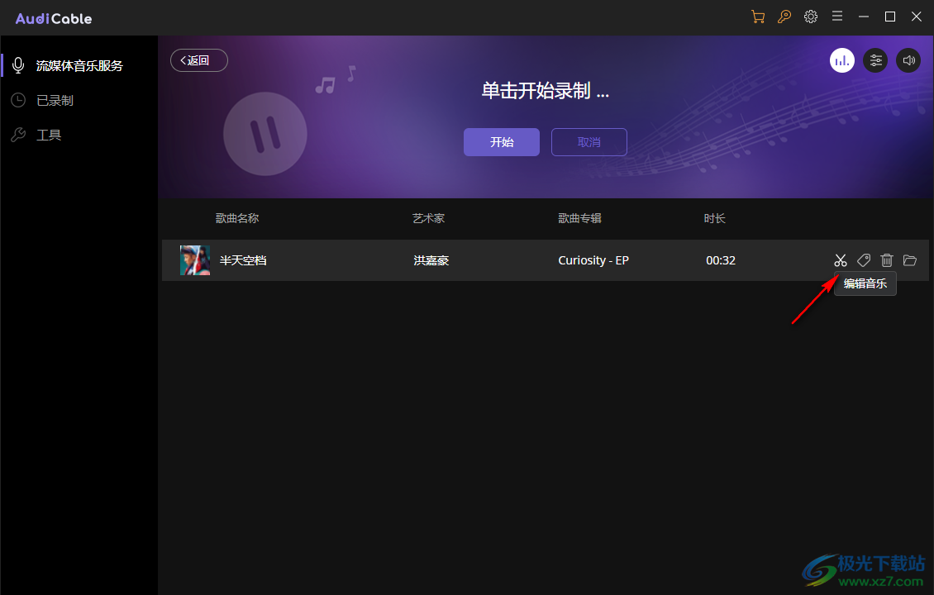Open the shopping cart store icon
Screen dimensions: 934x595
pyautogui.click(x=757, y=16)
